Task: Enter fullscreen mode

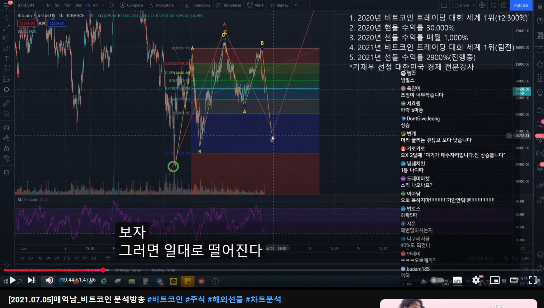Action: pos(532,280)
